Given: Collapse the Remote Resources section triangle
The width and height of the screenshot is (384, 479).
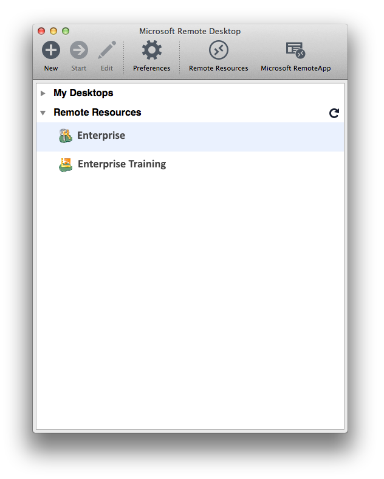Looking at the screenshot, I should 43,113.
